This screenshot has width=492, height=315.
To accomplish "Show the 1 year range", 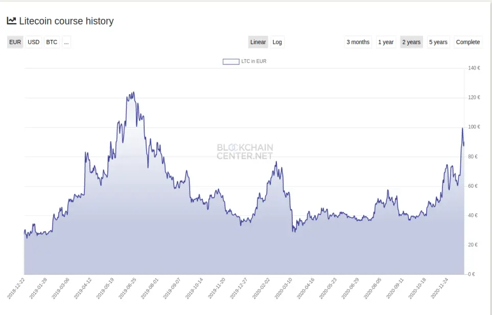I will pos(386,42).
